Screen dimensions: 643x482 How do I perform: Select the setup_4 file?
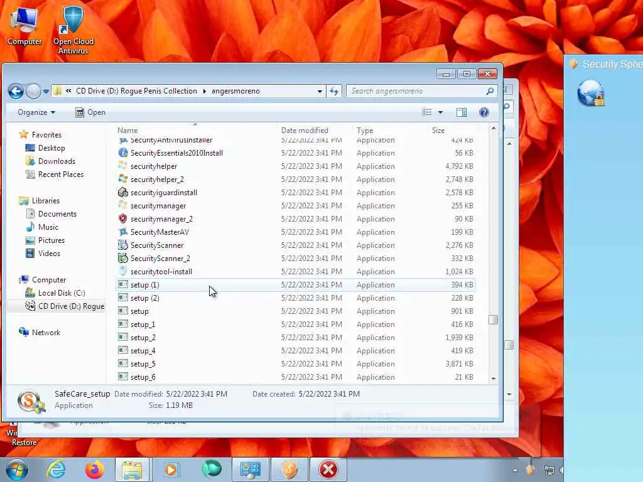pyautogui.click(x=296, y=350)
